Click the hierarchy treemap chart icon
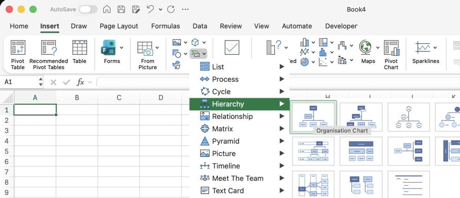 pyautogui.click(x=323, y=42)
